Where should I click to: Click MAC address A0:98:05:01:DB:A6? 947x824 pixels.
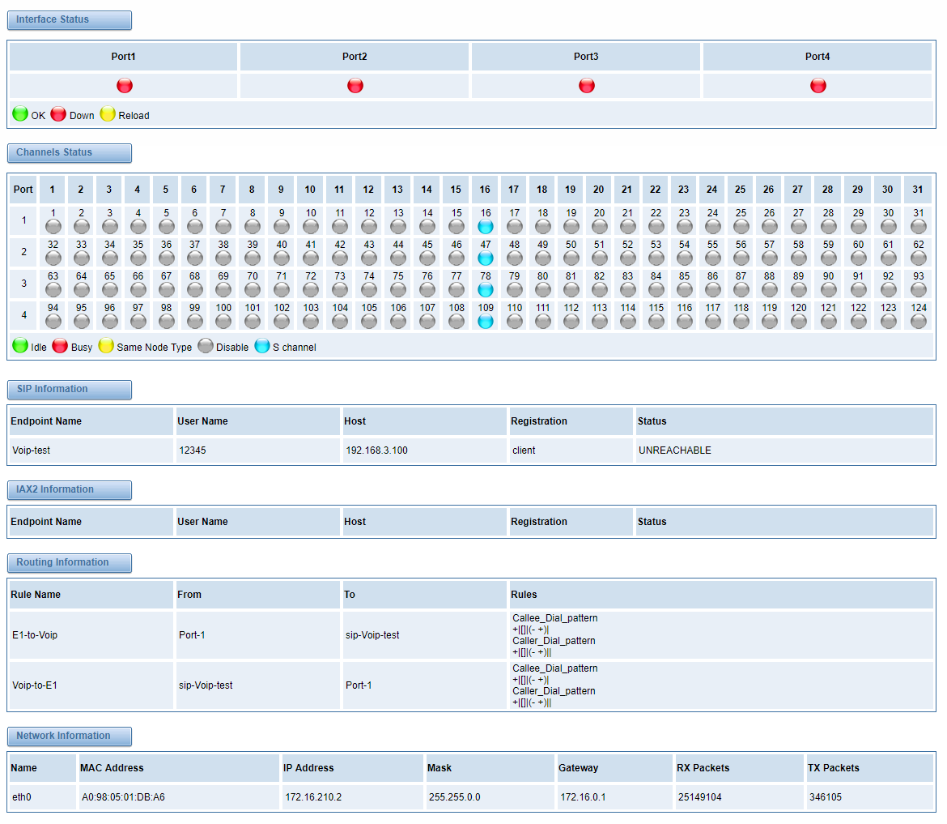click(x=123, y=796)
